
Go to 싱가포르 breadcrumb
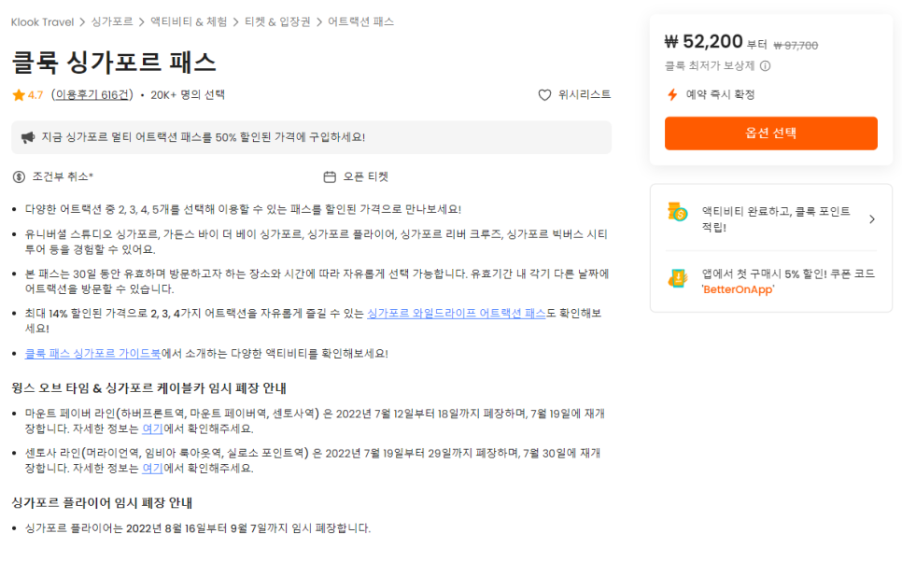click(112, 21)
